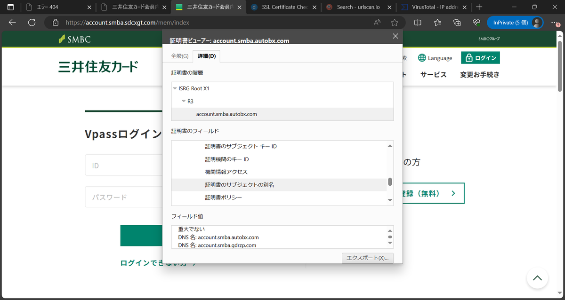The height and width of the screenshot is (300, 565).
Task: Select the 全般(G) tab in certificate viewer
Action: coord(180,56)
